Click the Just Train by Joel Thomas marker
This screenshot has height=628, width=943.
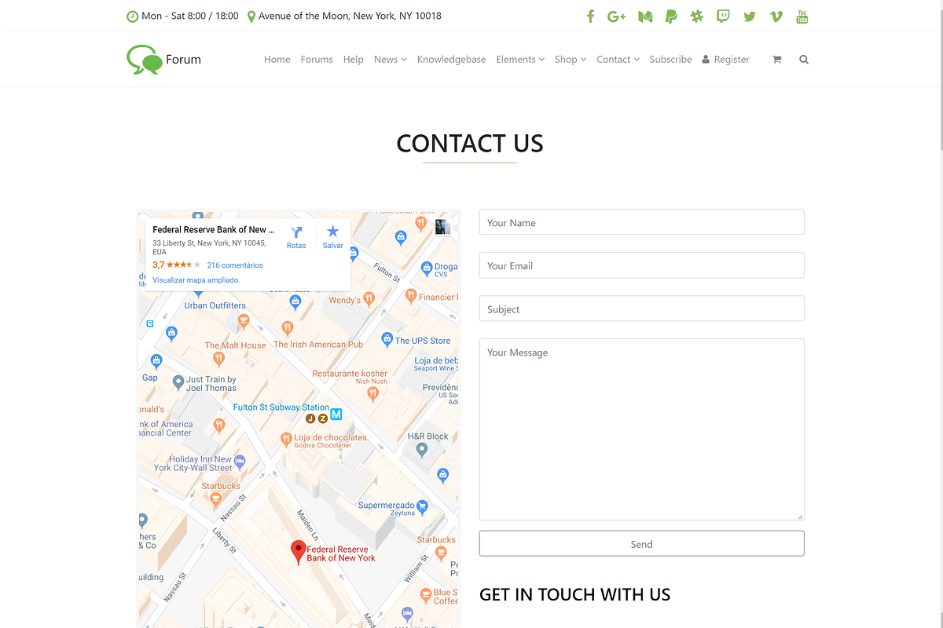[x=178, y=382]
